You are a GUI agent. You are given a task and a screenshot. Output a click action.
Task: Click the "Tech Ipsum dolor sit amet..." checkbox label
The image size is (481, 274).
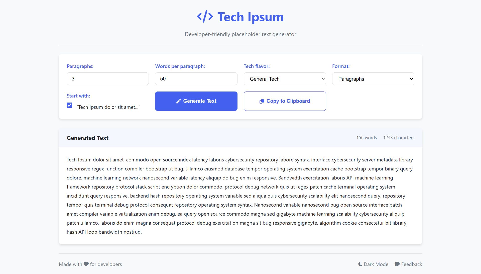pyautogui.click(x=108, y=107)
